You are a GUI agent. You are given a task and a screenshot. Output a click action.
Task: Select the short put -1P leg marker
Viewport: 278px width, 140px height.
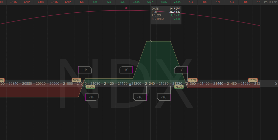pos(92,97)
